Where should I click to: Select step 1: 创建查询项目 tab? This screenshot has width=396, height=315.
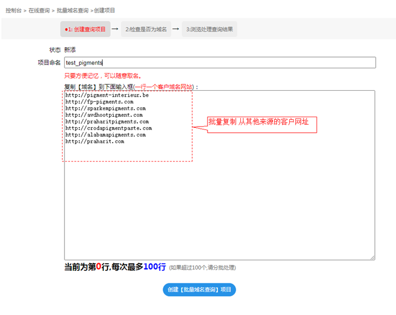tap(86, 29)
